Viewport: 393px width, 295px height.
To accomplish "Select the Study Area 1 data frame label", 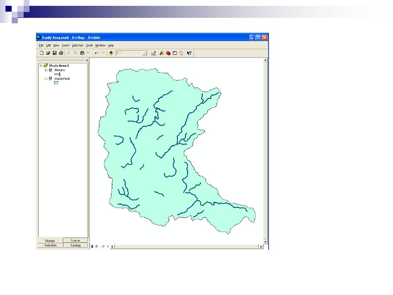I will 59,66.
